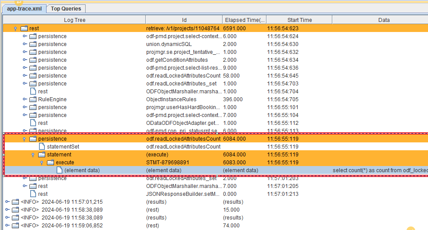Select the app-trace.xml tab
Viewport: 428px width, 230px height.
(24, 9)
